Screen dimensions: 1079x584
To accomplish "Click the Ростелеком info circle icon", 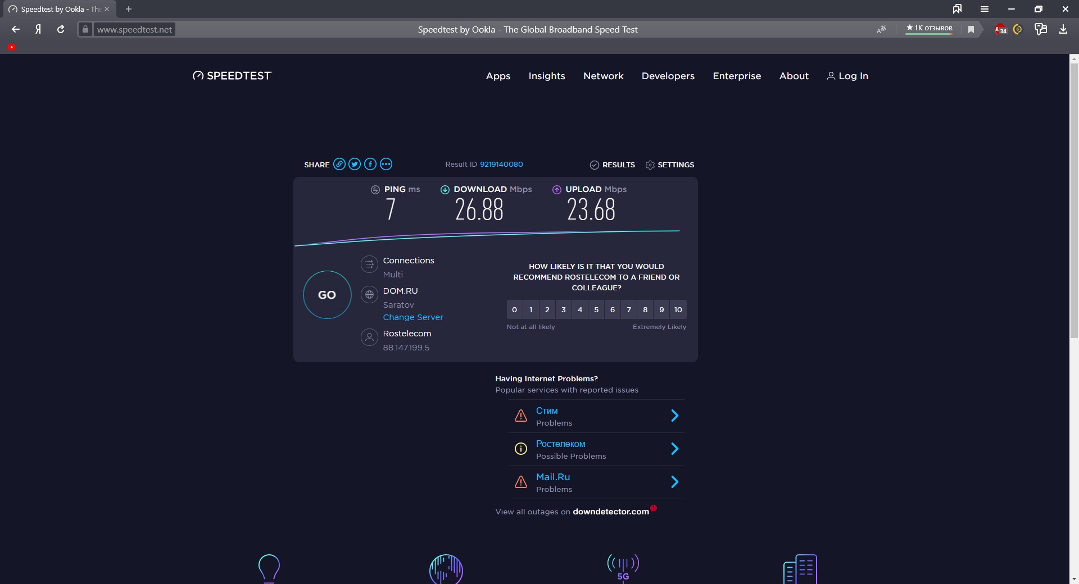I will (x=521, y=449).
